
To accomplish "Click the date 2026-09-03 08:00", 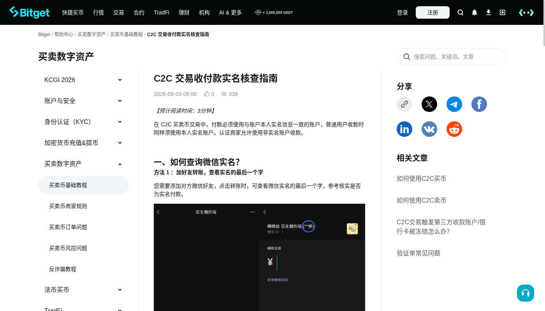I will point(175,94).
